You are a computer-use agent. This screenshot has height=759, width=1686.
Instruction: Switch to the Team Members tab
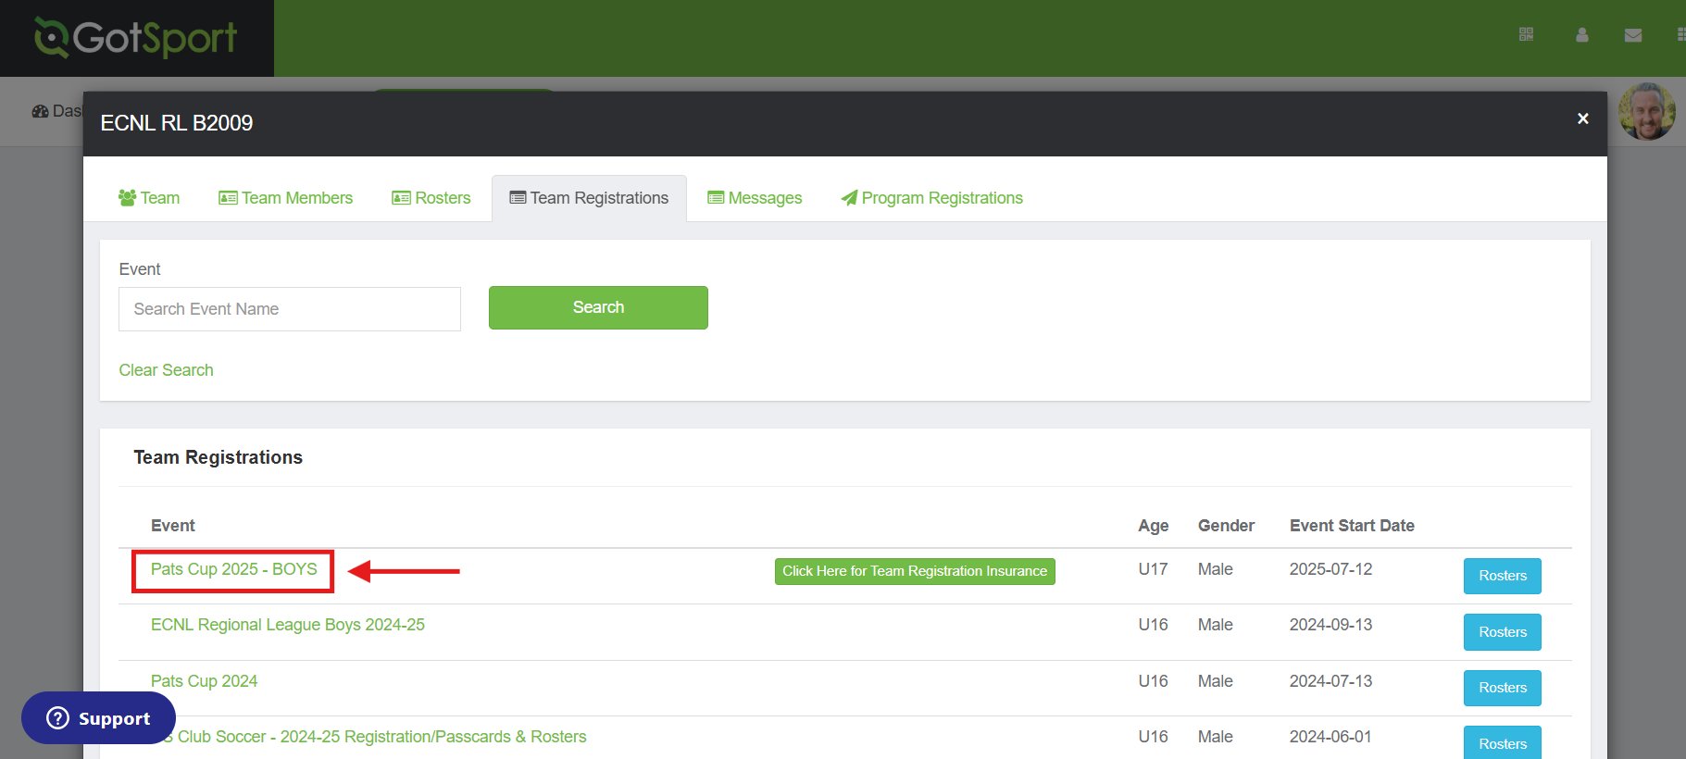[285, 198]
